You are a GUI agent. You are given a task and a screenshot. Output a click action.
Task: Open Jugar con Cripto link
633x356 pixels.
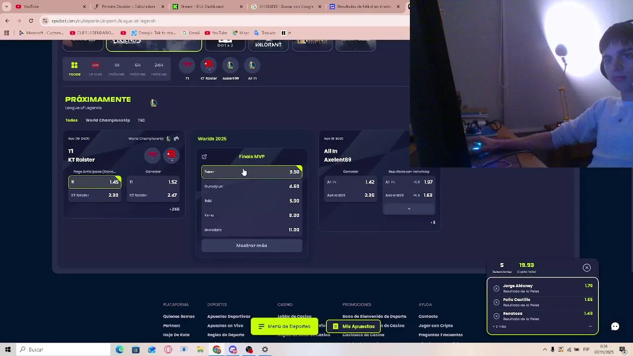coord(436,326)
